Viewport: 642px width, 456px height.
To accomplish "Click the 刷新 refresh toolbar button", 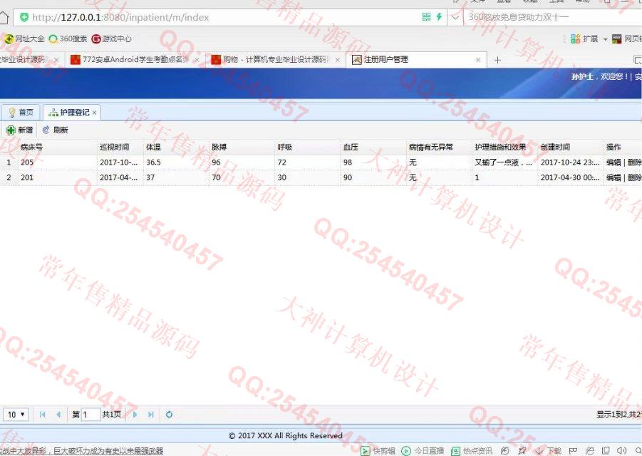I will (x=56, y=130).
